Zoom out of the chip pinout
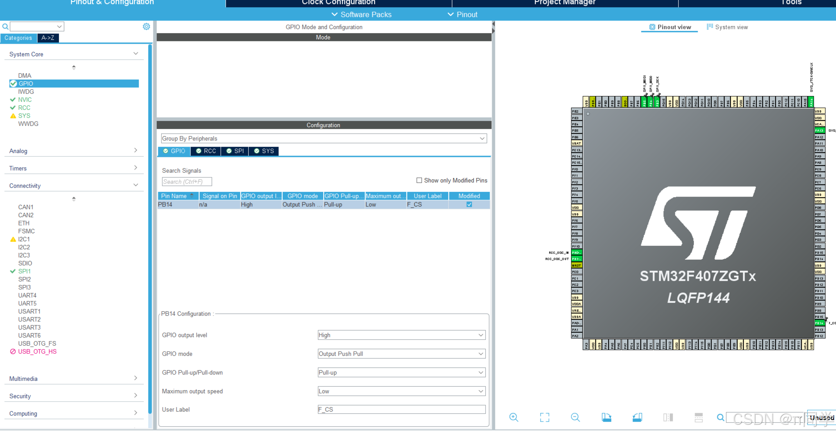 coord(575,417)
